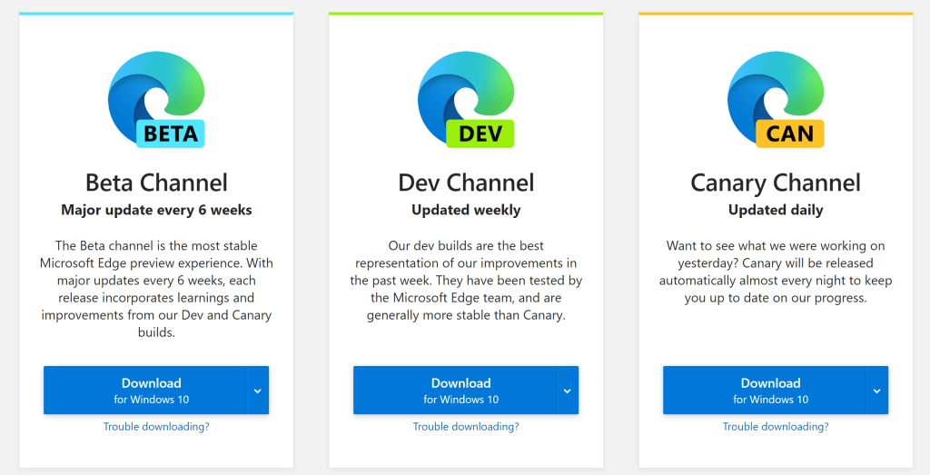This screenshot has height=475, width=930.
Task: Click 'Major update every 6 weeks' text
Action: click(156, 210)
